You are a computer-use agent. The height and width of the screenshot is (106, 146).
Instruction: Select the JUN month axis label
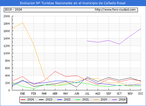76,94
